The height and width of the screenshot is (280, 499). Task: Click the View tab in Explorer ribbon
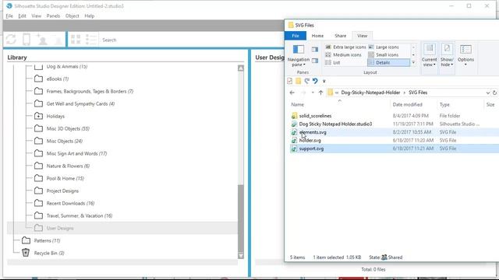point(362,36)
